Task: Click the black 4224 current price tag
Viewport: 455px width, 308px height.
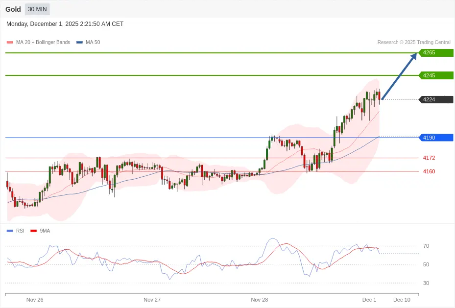Action: (x=435, y=100)
